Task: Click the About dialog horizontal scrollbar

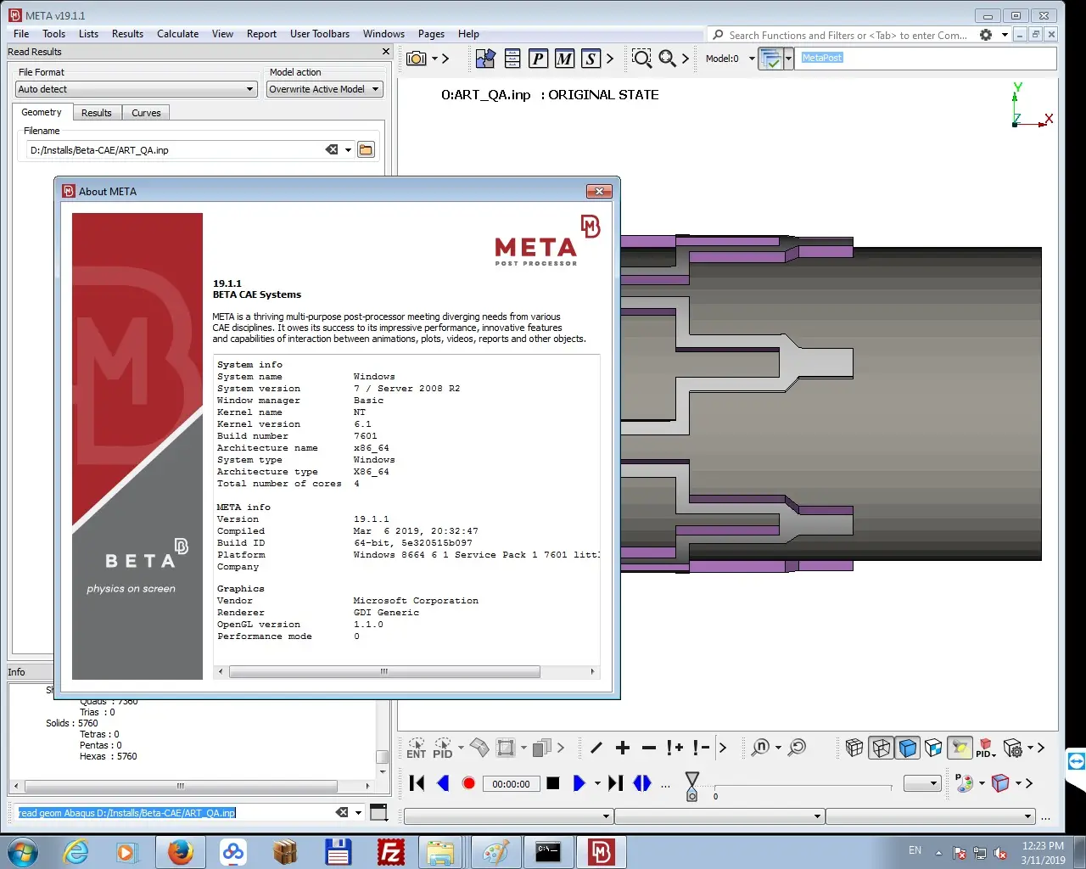Action: click(x=384, y=671)
